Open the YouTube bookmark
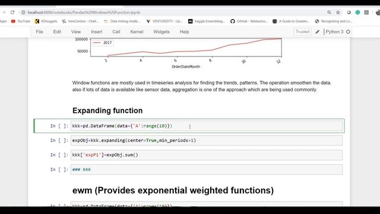The image size is (380, 214). pos(21,21)
